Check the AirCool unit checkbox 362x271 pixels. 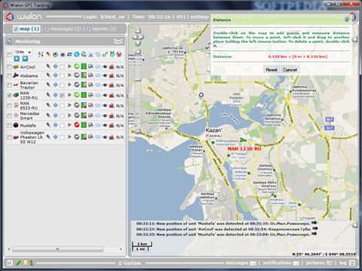(9, 67)
